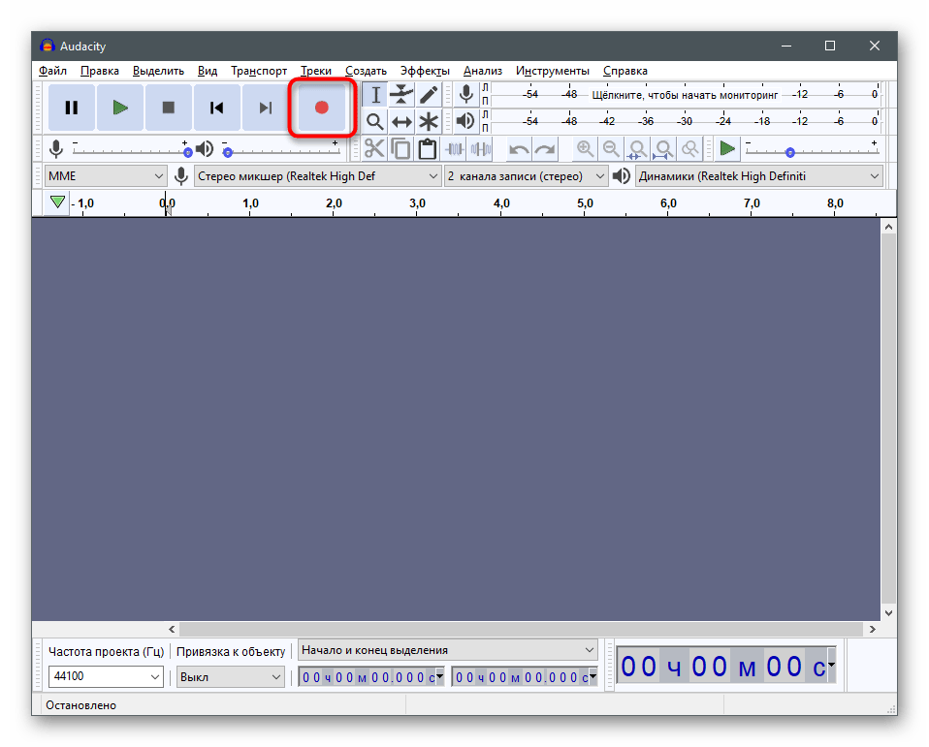Select the Draw pencil tool
The width and height of the screenshot is (929, 747).
(429, 95)
